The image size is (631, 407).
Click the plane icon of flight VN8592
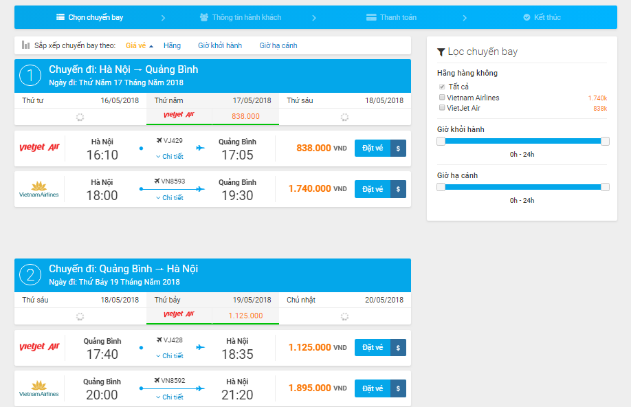(x=157, y=380)
